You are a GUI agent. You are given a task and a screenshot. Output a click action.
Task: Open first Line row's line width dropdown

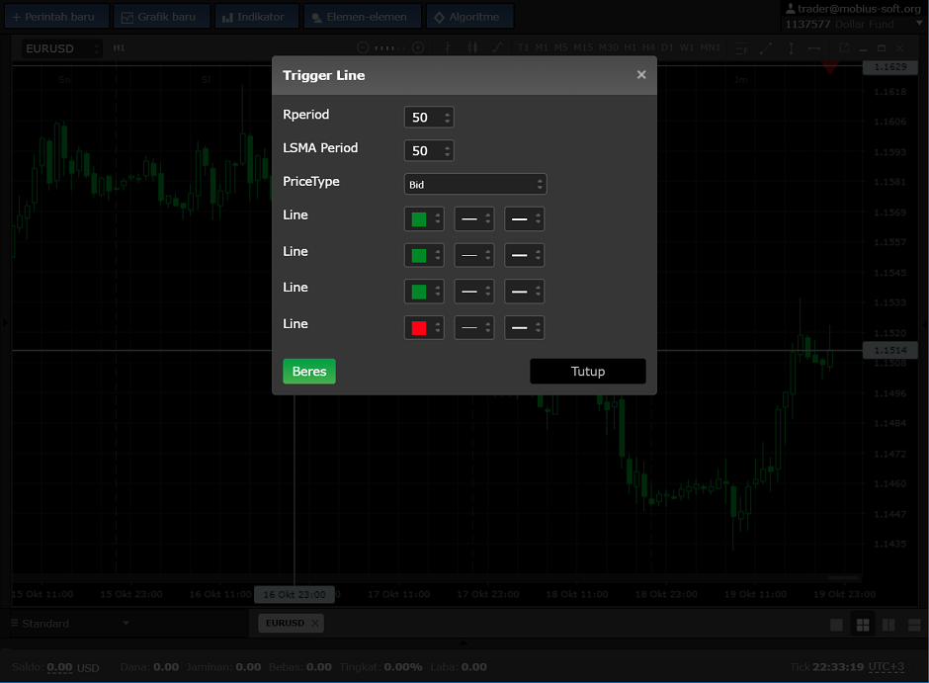pos(525,219)
